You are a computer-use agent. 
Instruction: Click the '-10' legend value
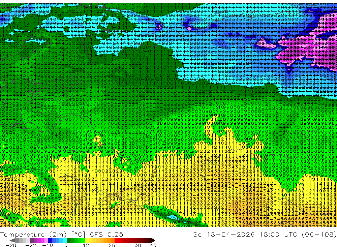coord(48,245)
